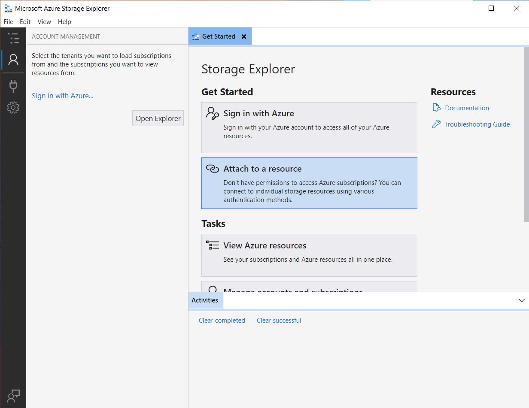Viewport: 529px width, 408px height.
Task: Open the Documentation link
Action: point(467,108)
